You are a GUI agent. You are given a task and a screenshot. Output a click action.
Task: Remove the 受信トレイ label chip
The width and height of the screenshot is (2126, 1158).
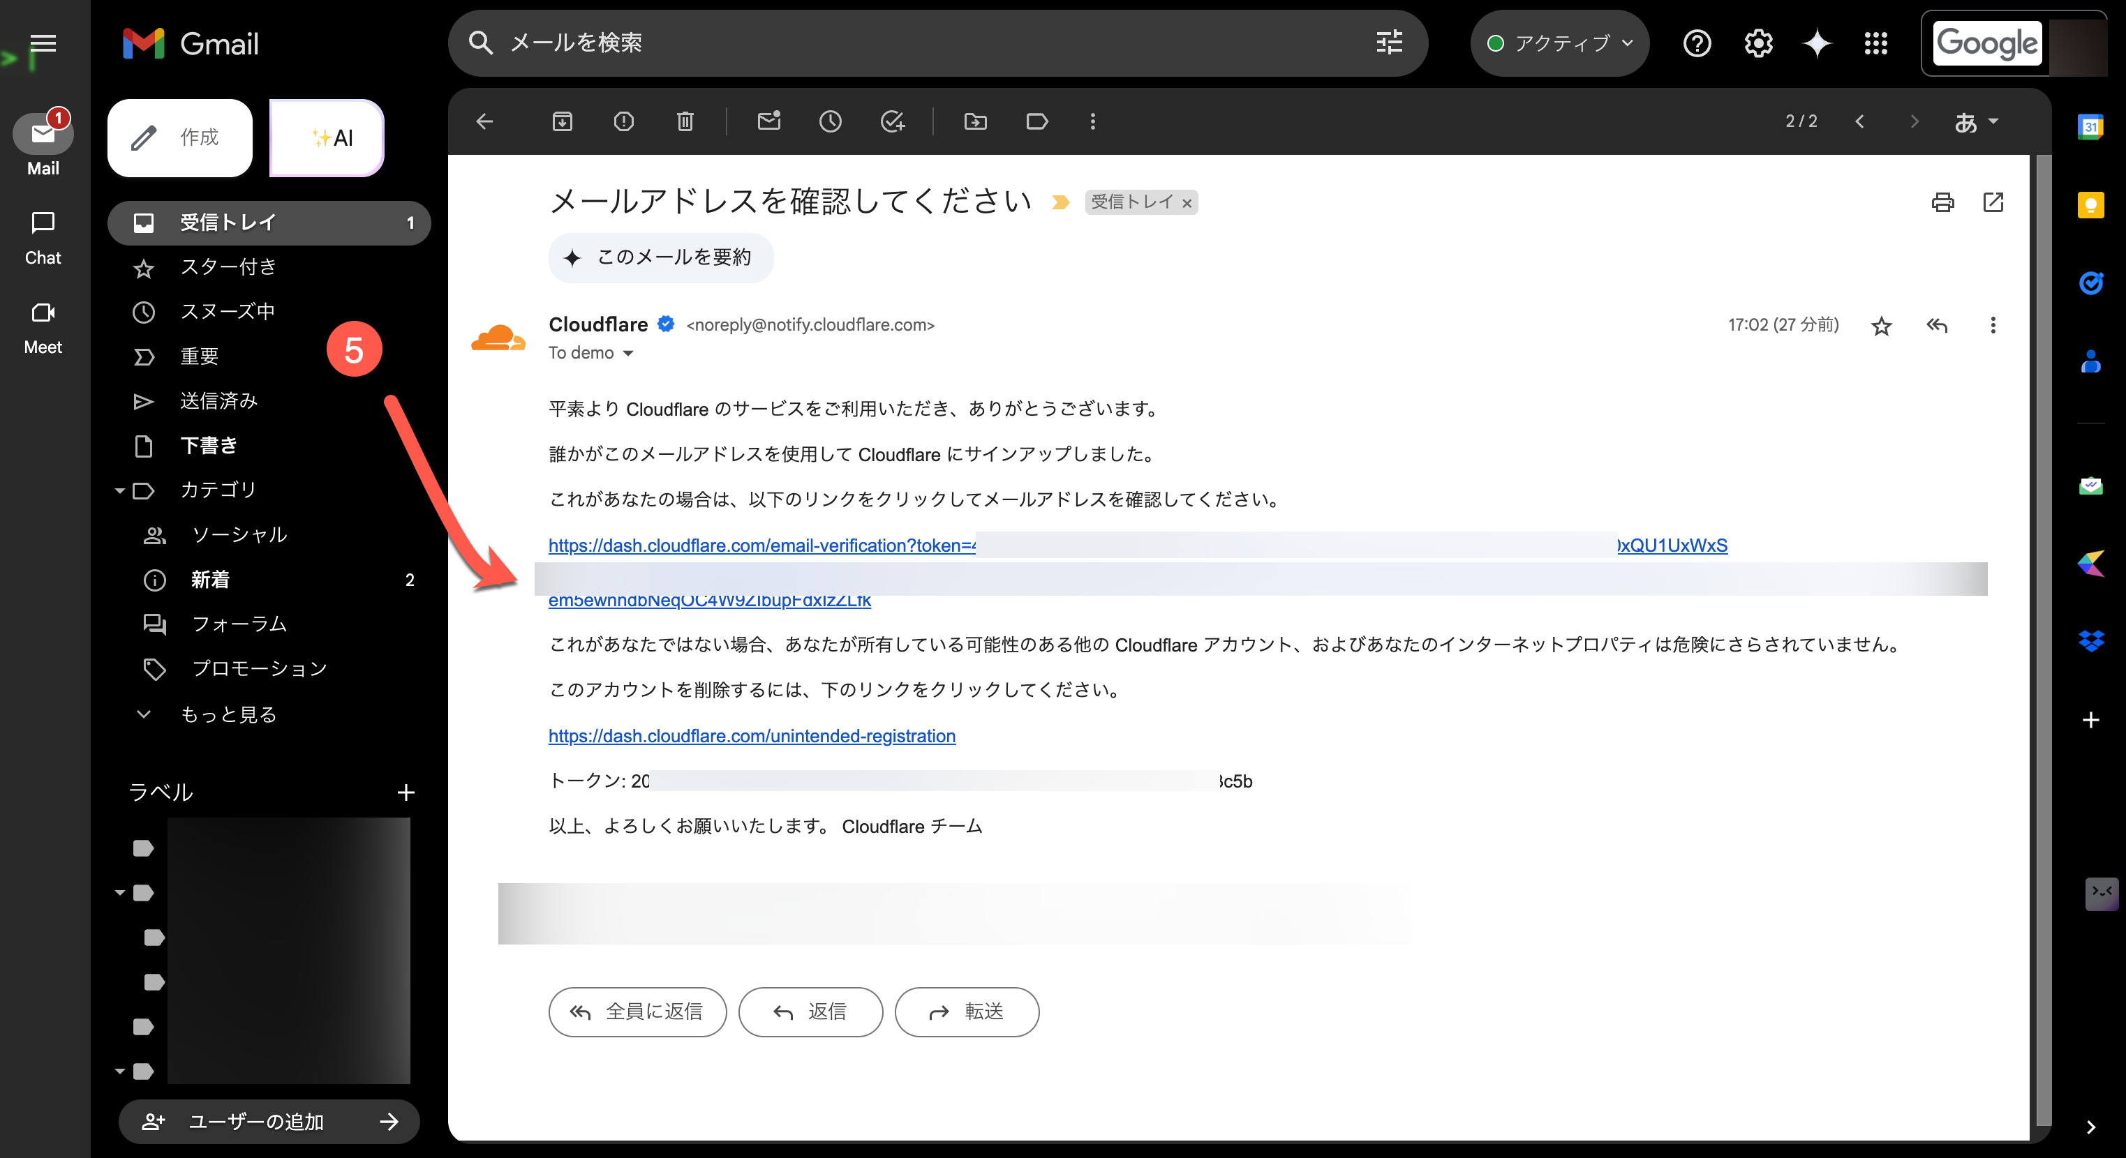coord(1187,203)
